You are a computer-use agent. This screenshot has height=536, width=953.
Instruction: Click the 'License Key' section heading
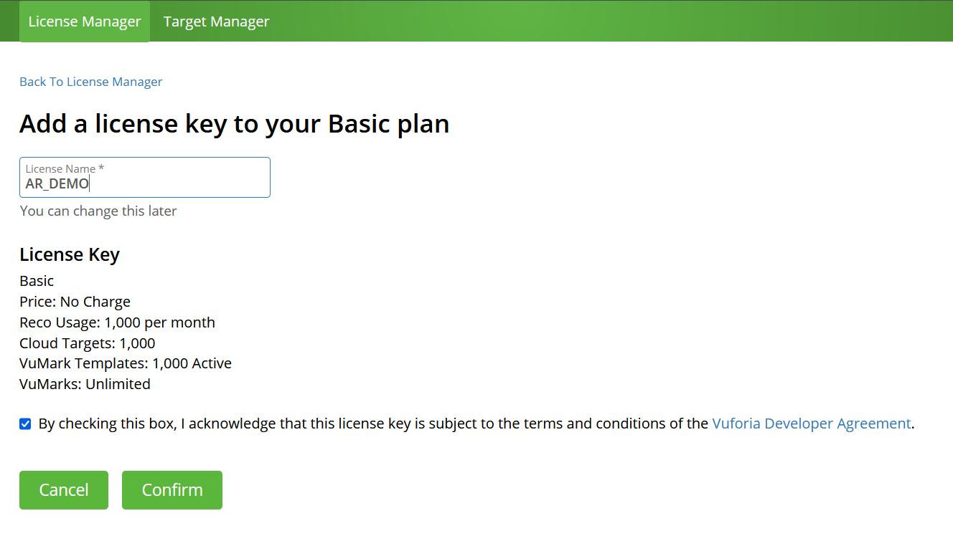[70, 254]
